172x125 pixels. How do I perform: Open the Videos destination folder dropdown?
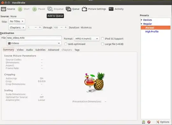click(x=34, y=43)
